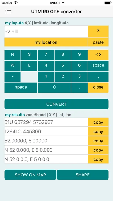Viewport: 113px width, 201px height.
Task: Tap the my location button
Action: point(46,42)
